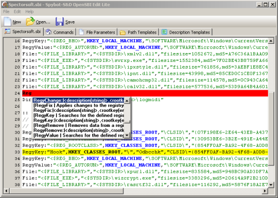Screen dimensions: 278x198
Task: Select '[RegyValue | Searches for' autocomplete entry
Action: coord(78,135)
